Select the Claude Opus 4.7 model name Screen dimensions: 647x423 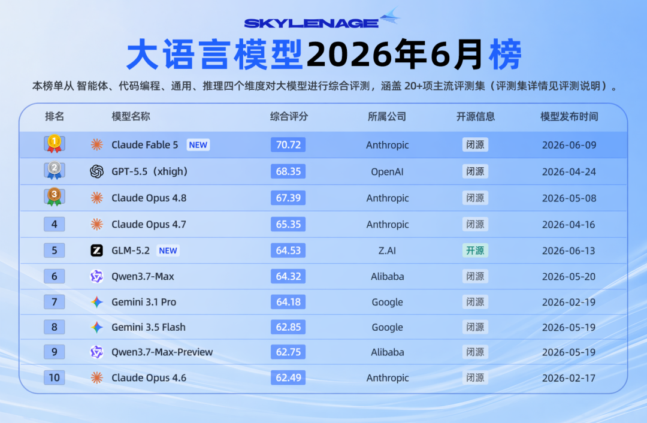(149, 225)
